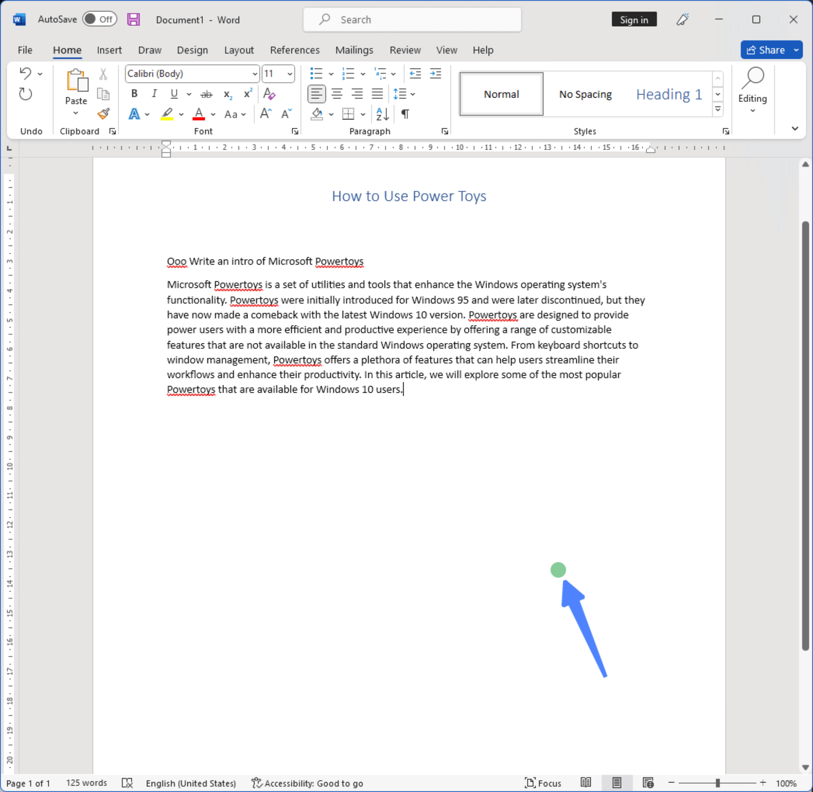The height and width of the screenshot is (792, 813).
Task: Click the Search box
Action: point(412,19)
